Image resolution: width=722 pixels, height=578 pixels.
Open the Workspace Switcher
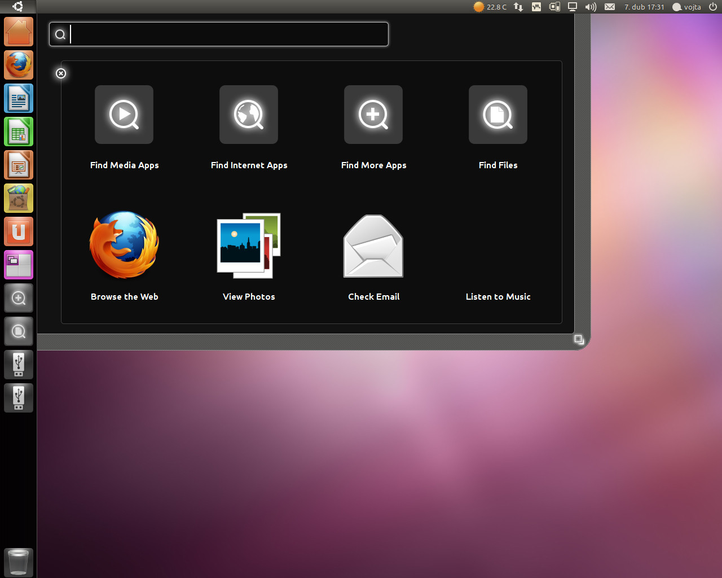pos(19,265)
